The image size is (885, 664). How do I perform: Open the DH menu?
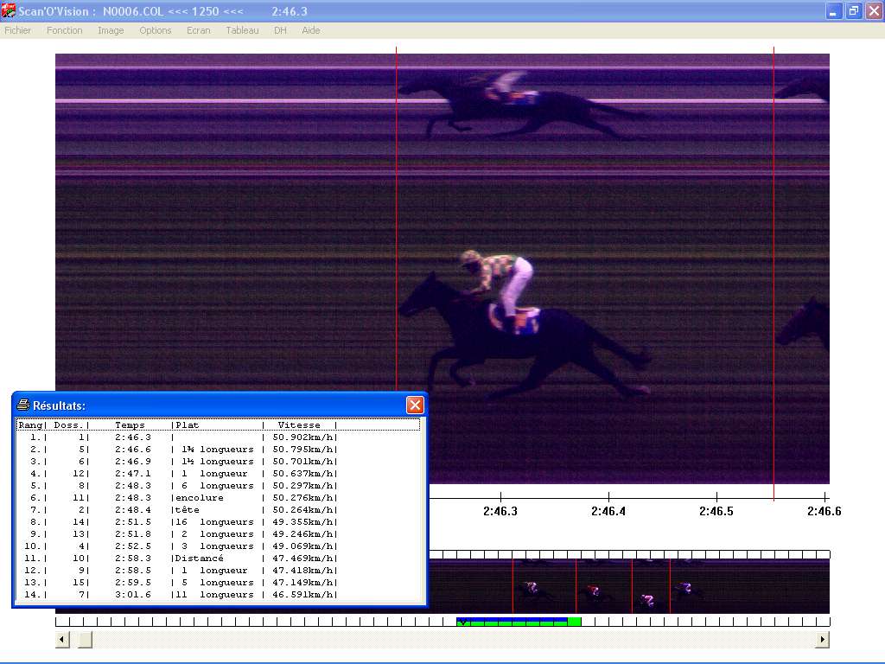pyautogui.click(x=280, y=30)
